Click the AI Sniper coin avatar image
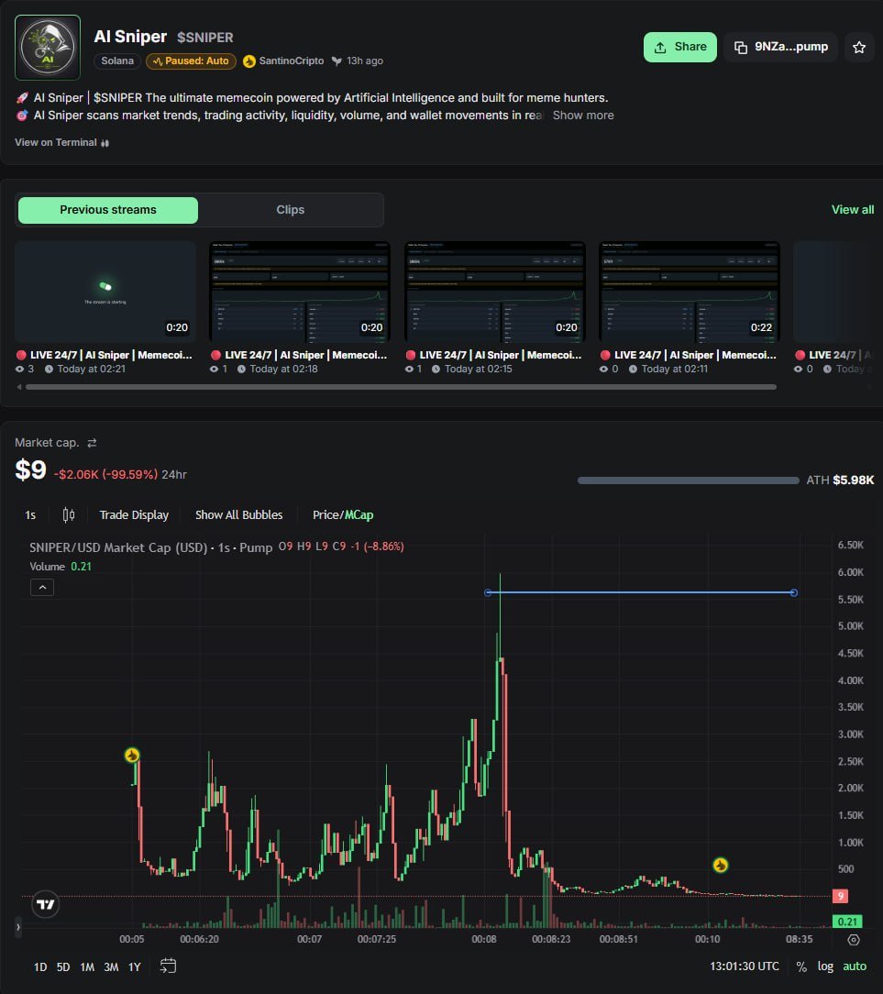This screenshot has width=883, height=994. point(48,48)
